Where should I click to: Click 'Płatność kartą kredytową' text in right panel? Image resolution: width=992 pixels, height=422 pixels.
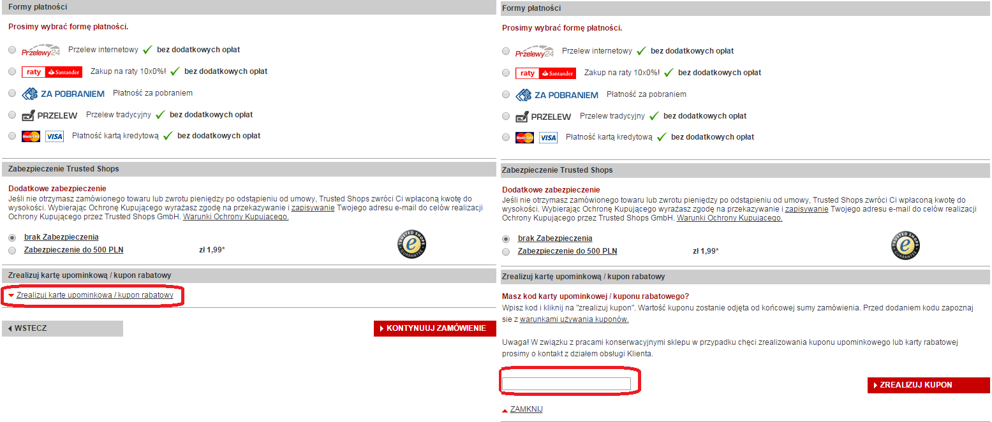(x=609, y=137)
